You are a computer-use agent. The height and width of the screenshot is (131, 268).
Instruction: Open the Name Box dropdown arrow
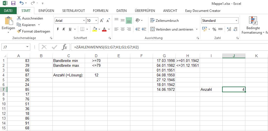pyautogui.click(x=27, y=47)
